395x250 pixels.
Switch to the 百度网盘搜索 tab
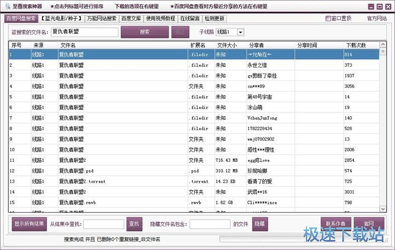tap(21, 18)
